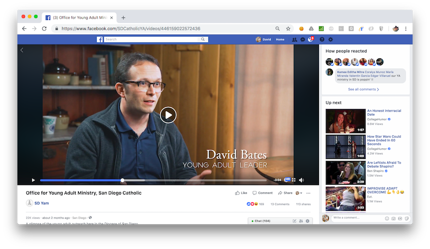Expand See all comments chevron
The image size is (430, 249).
(378, 89)
